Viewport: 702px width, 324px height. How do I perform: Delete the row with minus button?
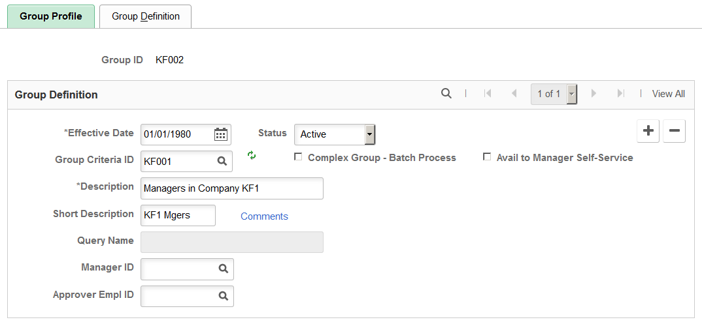point(675,131)
